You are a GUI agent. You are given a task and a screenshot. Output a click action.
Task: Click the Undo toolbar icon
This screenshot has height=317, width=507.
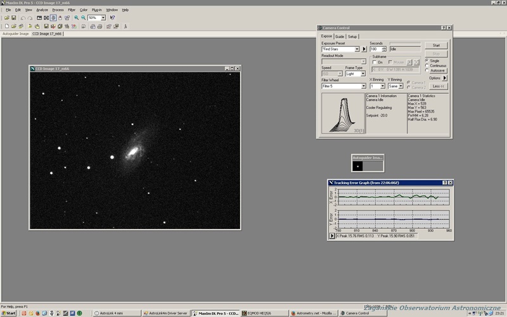(22, 18)
